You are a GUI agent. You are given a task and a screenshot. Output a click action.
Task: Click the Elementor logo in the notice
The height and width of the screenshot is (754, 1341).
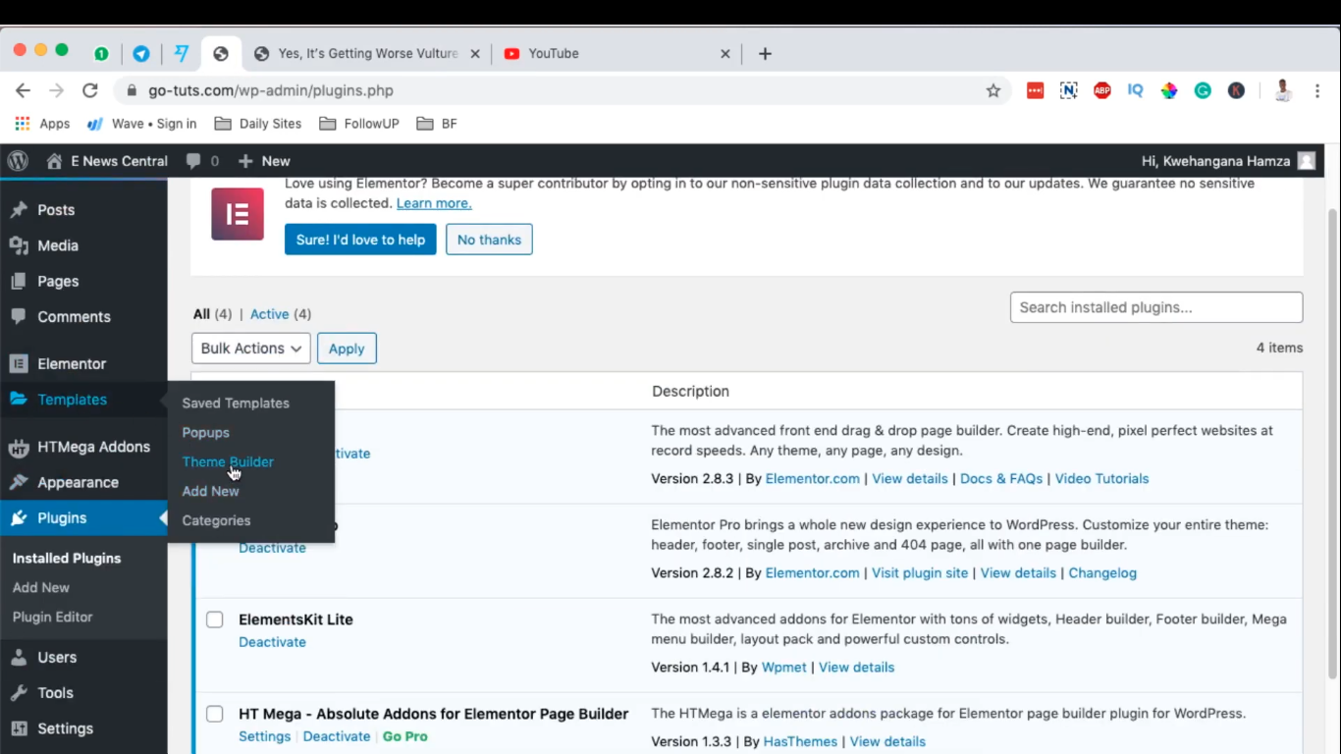[x=238, y=214]
